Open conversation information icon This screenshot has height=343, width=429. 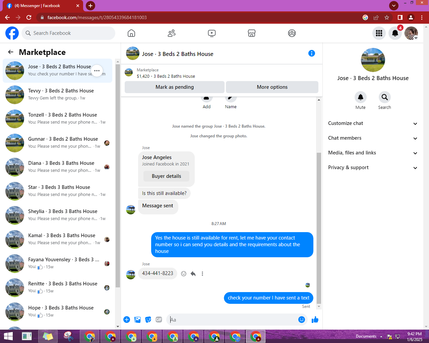tap(312, 53)
